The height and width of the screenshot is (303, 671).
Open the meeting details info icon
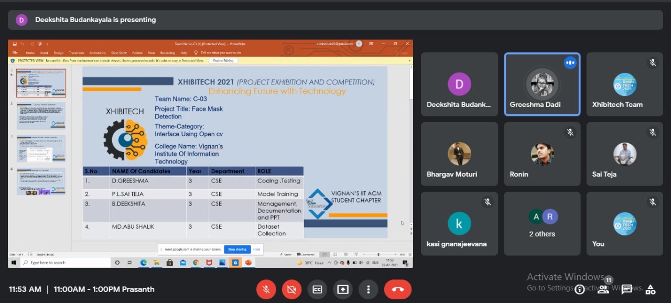tap(579, 289)
